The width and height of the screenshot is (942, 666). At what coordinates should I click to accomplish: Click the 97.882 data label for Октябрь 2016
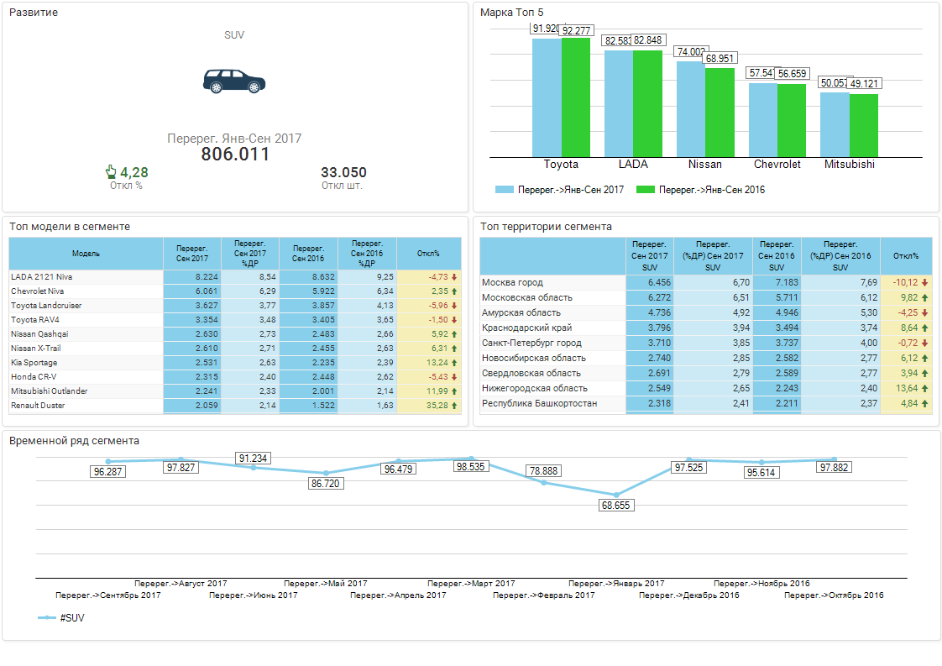(834, 467)
